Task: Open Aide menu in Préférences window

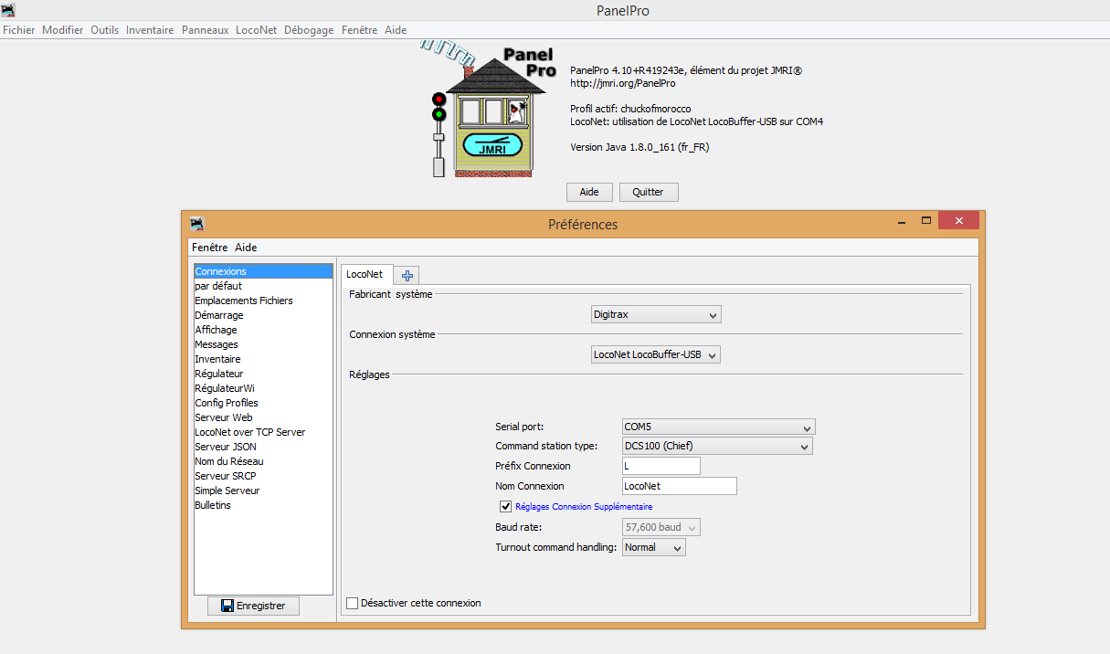Action: click(x=246, y=248)
